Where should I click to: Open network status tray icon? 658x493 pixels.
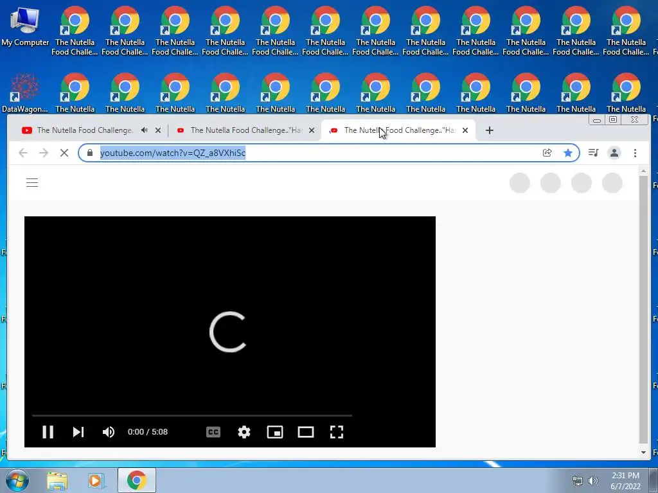pyautogui.click(x=578, y=481)
